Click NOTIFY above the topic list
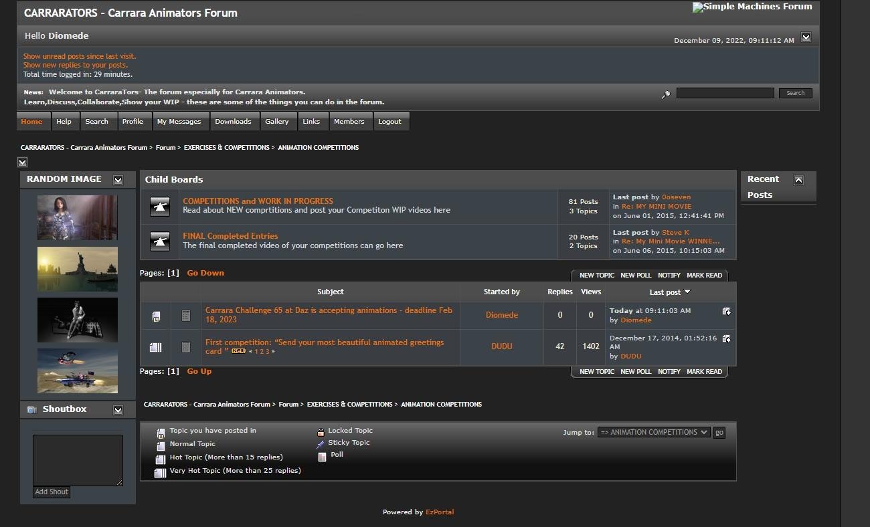Viewport: 870px width, 527px height. click(669, 276)
